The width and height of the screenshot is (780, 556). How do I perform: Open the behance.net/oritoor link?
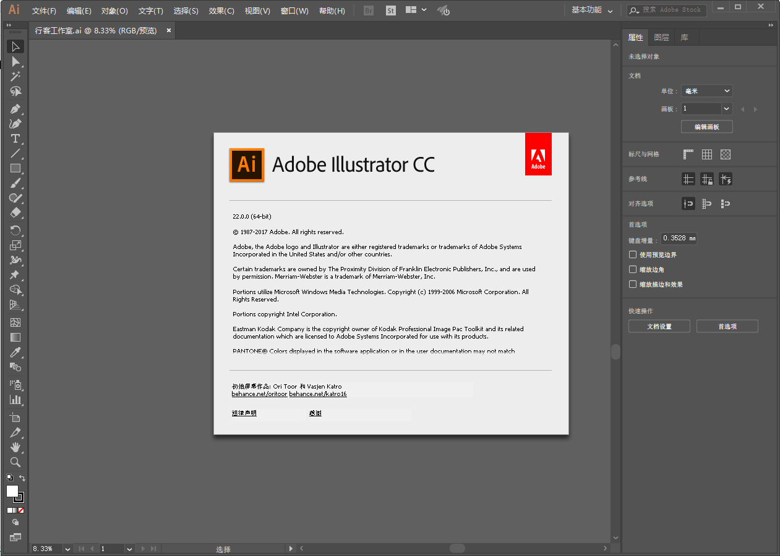(x=259, y=394)
